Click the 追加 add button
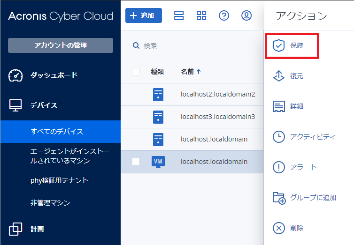 tap(143, 15)
